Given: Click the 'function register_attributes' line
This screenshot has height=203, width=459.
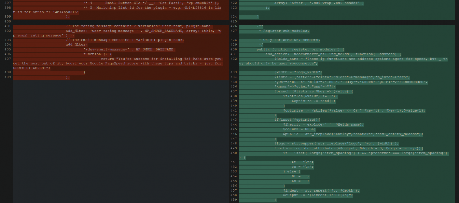Looking at the screenshot, I should click(349, 148).
